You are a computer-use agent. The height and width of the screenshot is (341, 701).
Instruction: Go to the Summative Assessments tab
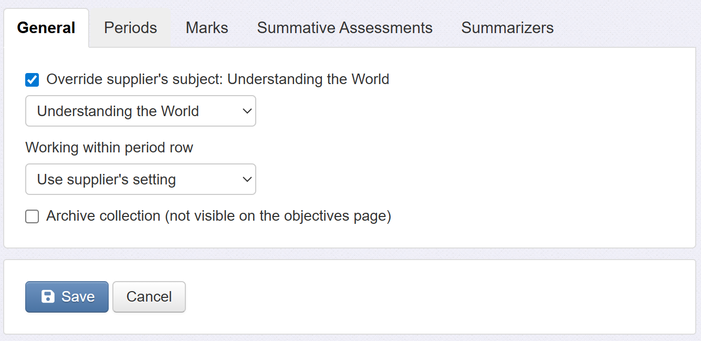(344, 28)
